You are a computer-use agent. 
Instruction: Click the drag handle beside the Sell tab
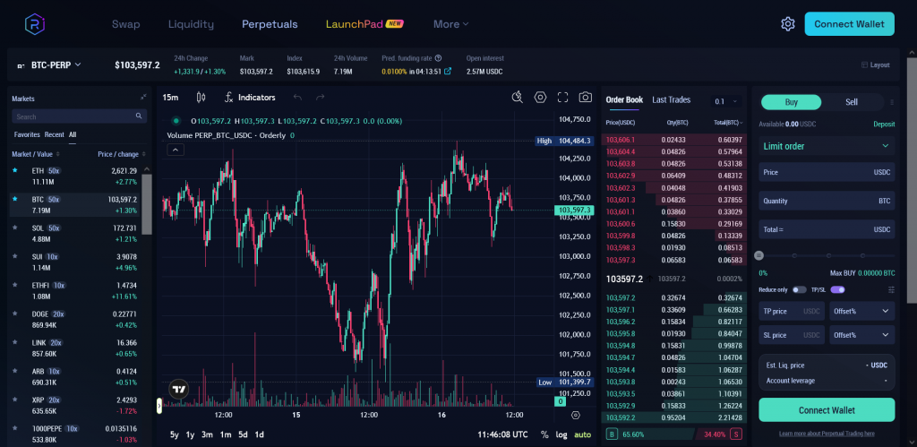coord(892,102)
